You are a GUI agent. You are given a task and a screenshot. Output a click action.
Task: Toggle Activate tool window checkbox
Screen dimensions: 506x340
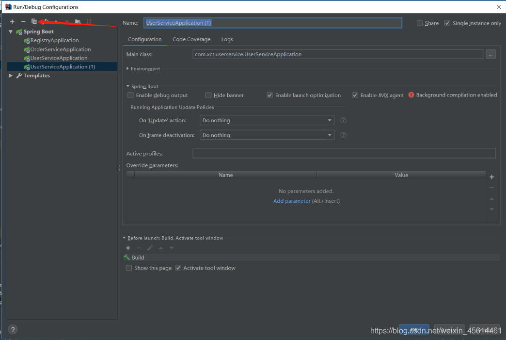[x=178, y=268]
